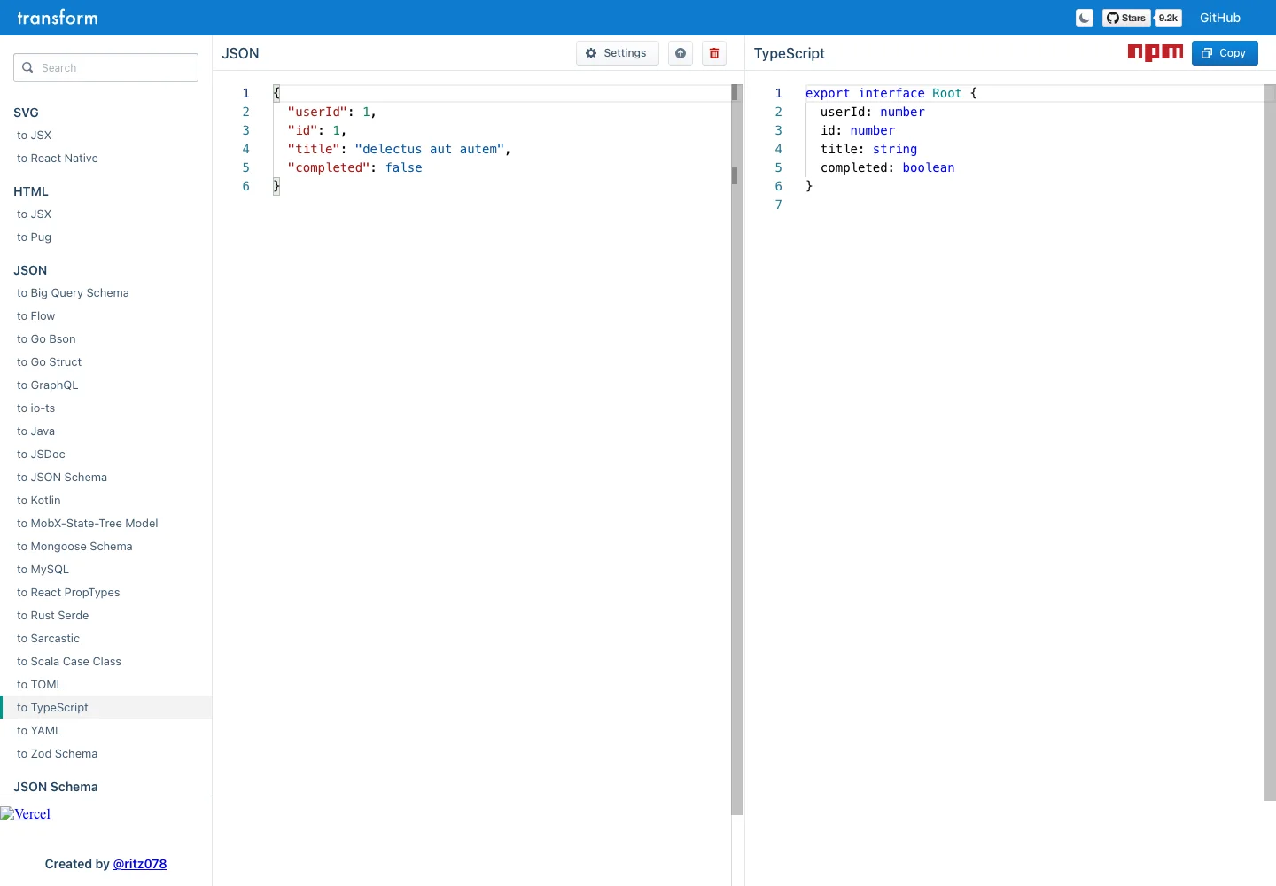The height and width of the screenshot is (886, 1276).
Task: Click the "title" key in JSON editor
Action: coord(314,149)
